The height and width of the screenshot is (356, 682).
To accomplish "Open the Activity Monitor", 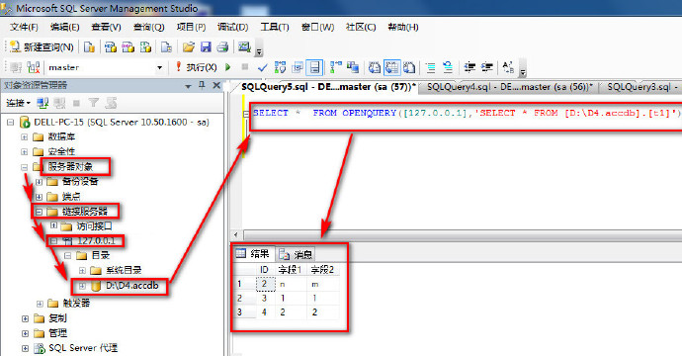I will coord(244,47).
